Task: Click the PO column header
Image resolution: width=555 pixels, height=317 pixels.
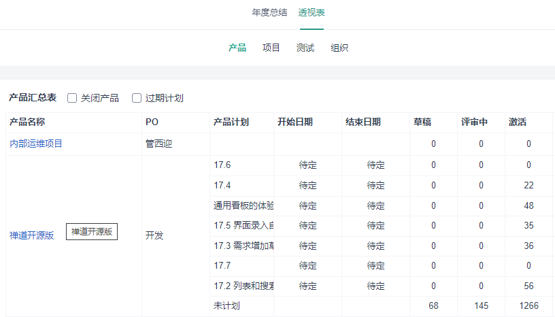Action: pyautogui.click(x=152, y=122)
